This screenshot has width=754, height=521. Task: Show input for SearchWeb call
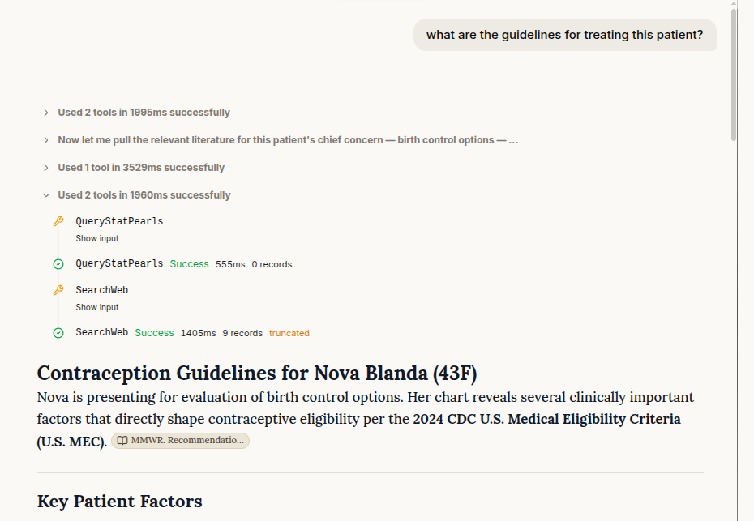[x=97, y=307]
